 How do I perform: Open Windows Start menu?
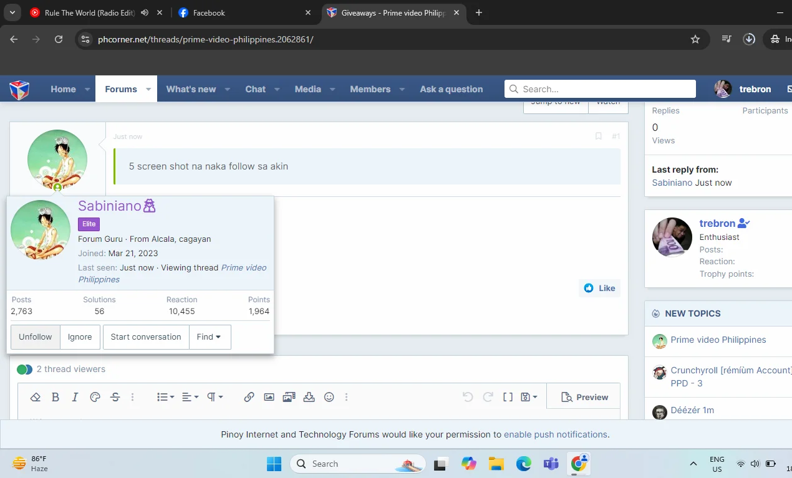pos(274,464)
